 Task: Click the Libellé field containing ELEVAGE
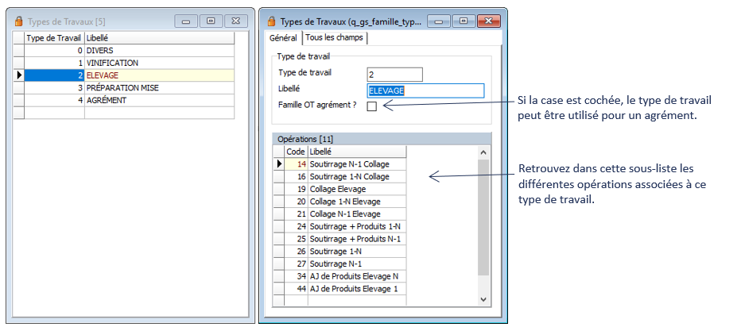click(x=425, y=90)
